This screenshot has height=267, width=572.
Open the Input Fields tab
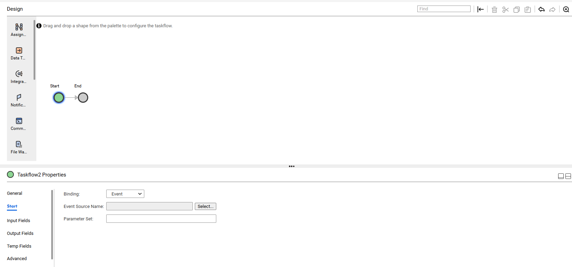point(18,221)
